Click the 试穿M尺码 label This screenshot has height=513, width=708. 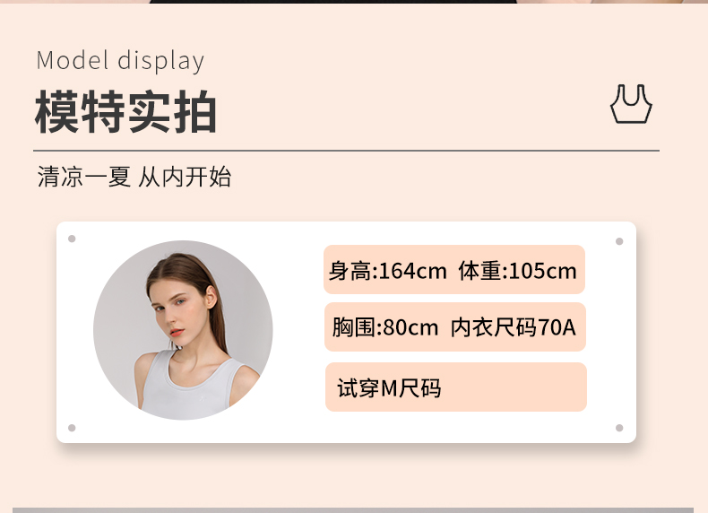(389, 387)
